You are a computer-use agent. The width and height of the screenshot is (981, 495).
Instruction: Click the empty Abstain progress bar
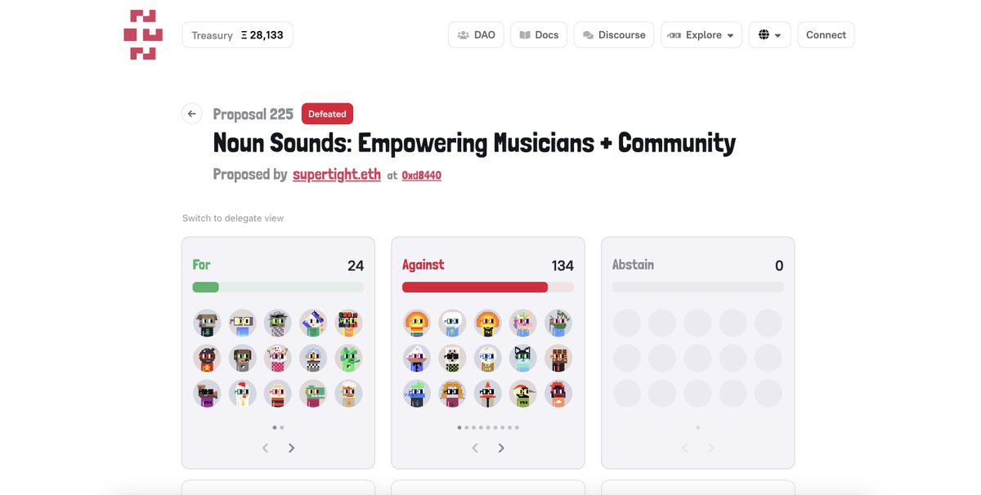tap(698, 287)
